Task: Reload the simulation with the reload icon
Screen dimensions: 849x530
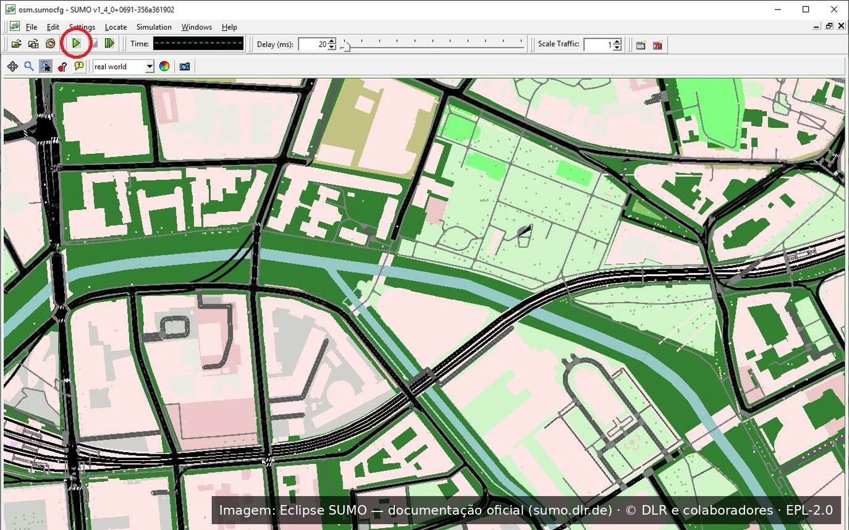Action: (50, 44)
